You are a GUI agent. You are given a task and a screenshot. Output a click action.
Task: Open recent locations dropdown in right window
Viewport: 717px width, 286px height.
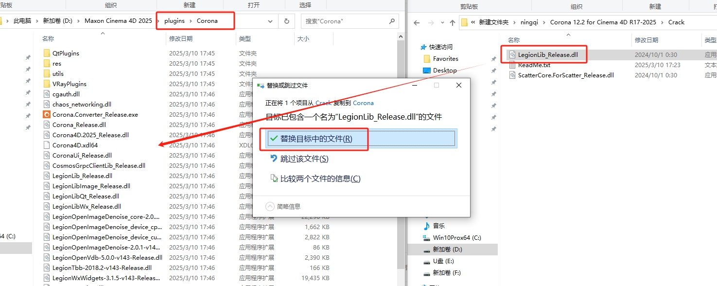[442, 22]
